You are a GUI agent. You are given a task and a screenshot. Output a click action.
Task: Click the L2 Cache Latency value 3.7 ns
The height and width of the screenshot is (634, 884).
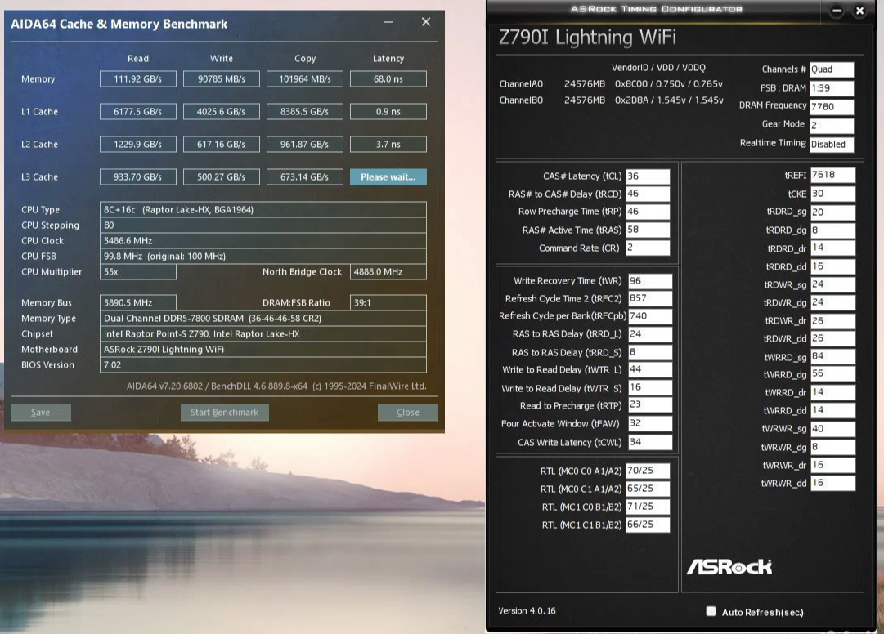[x=388, y=144]
